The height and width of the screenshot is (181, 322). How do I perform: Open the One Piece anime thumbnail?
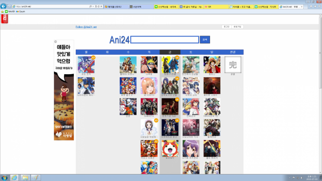(212, 65)
